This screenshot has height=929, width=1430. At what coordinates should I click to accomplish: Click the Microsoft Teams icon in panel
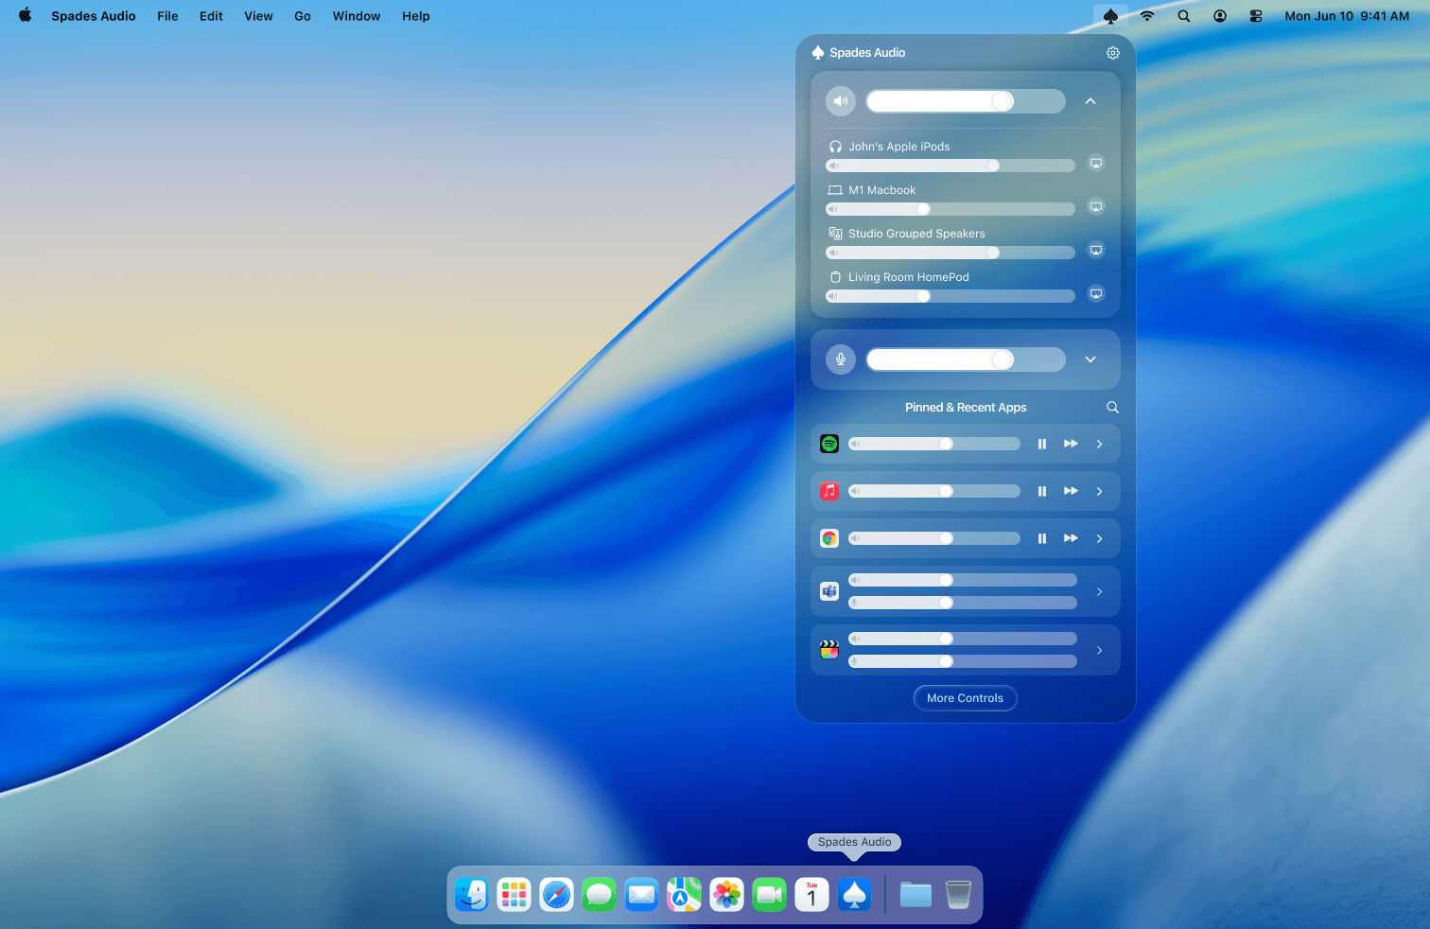pyautogui.click(x=829, y=591)
